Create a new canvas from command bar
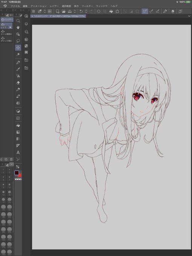The width and height of the screenshot is (192, 256). coord(57,11)
